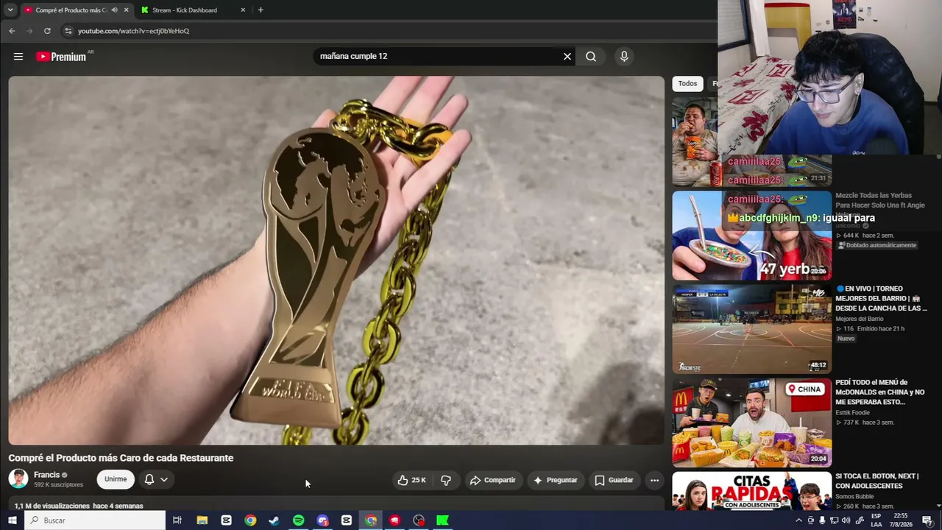This screenshot has width=942, height=530.
Task: Open the network tray icon
Action: [x=835, y=520]
